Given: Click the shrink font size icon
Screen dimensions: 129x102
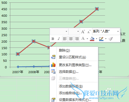Looking at the screenshot, I should click(89, 32).
